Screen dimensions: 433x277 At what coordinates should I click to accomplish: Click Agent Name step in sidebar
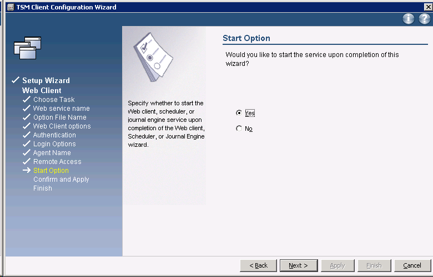(x=52, y=153)
